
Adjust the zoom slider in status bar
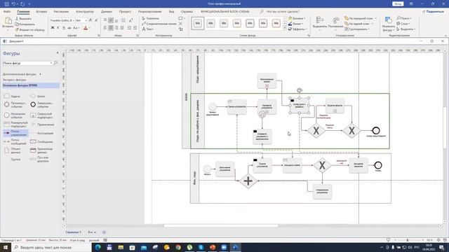click(408, 240)
